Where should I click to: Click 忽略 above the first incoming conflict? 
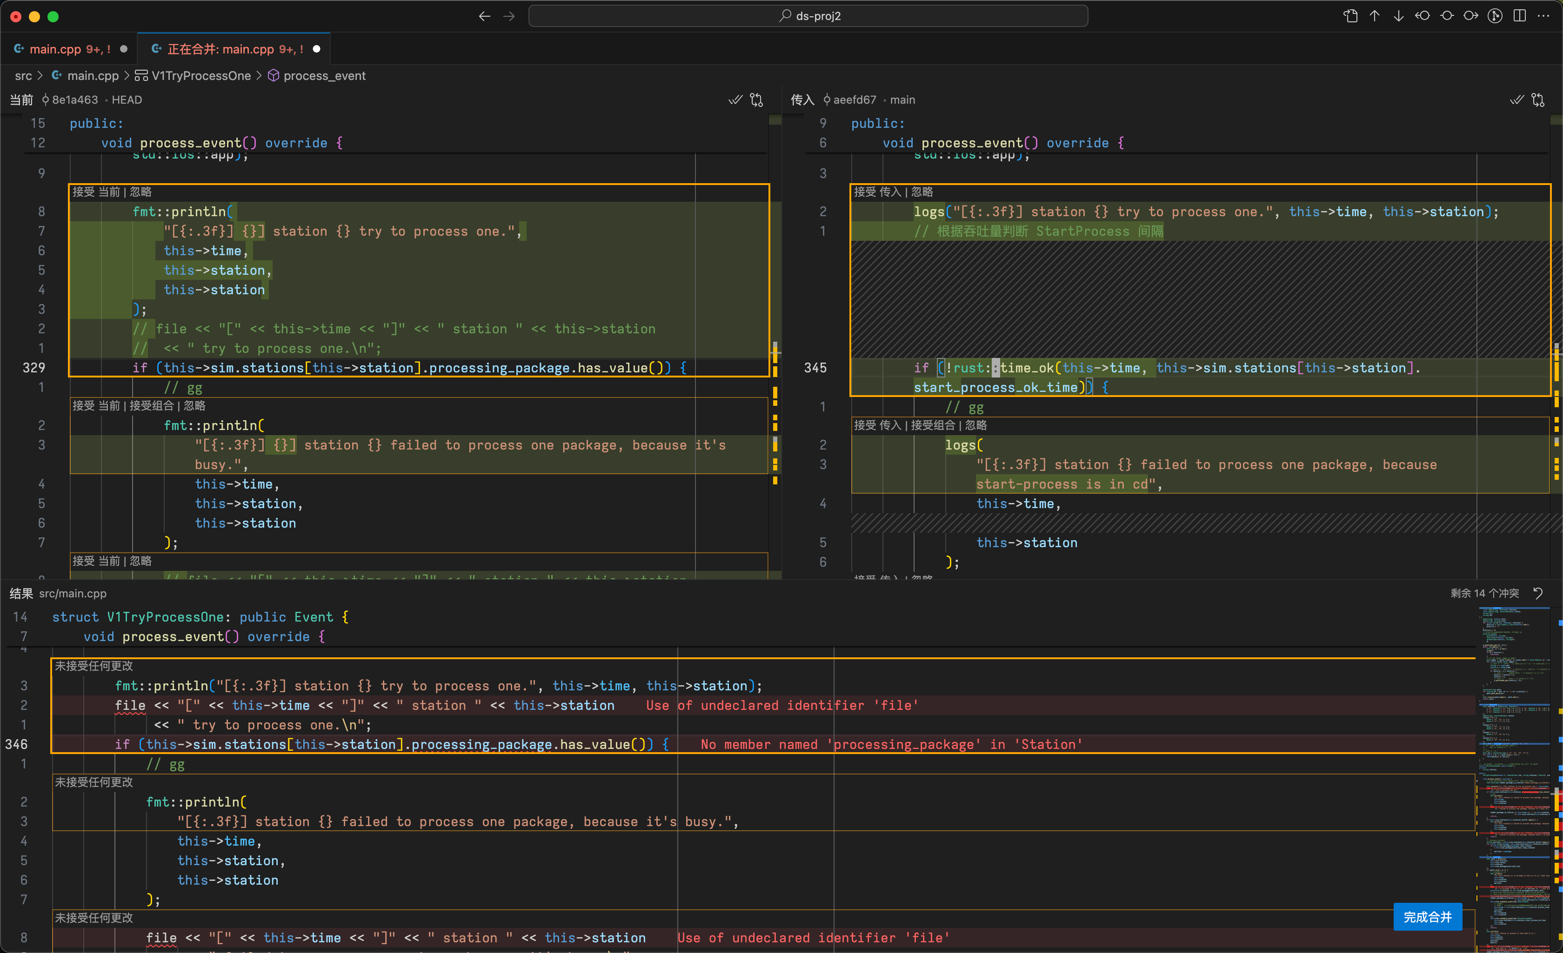[922, 192]
